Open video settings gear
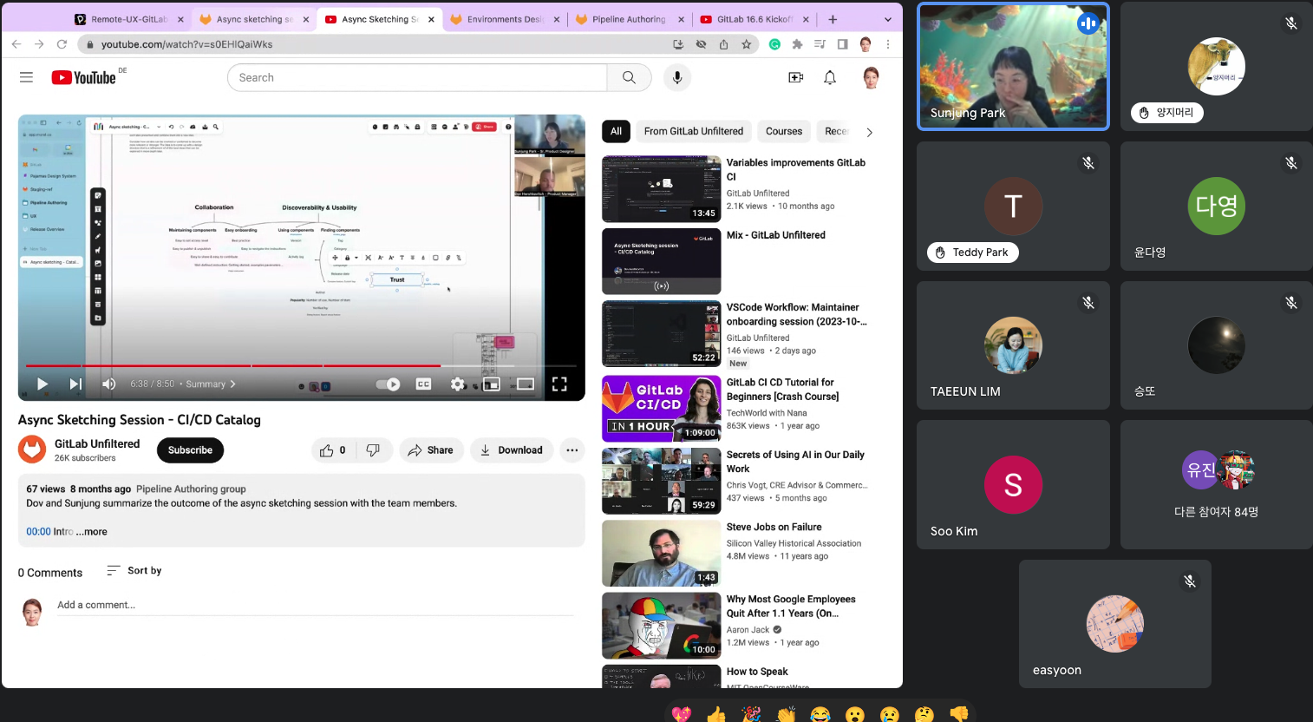The height and width of the screenshot is (722, 1313). [x=457, y=384]
